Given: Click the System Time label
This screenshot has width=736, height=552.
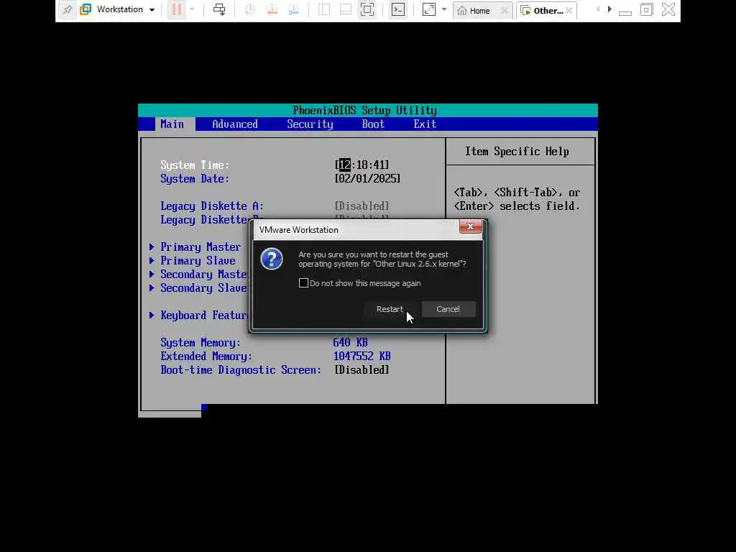Looking at the screenshot, I should click(195, 165).
